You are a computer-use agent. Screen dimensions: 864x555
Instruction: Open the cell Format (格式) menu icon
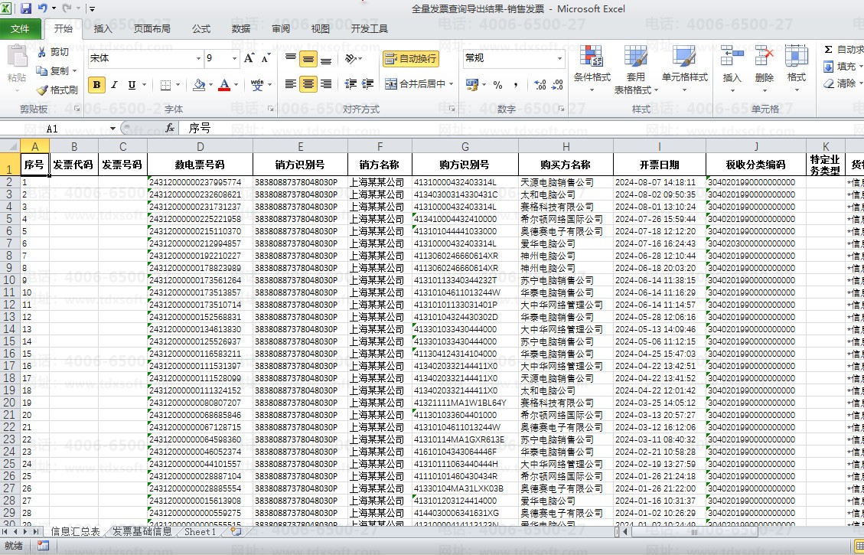point(796,56)
